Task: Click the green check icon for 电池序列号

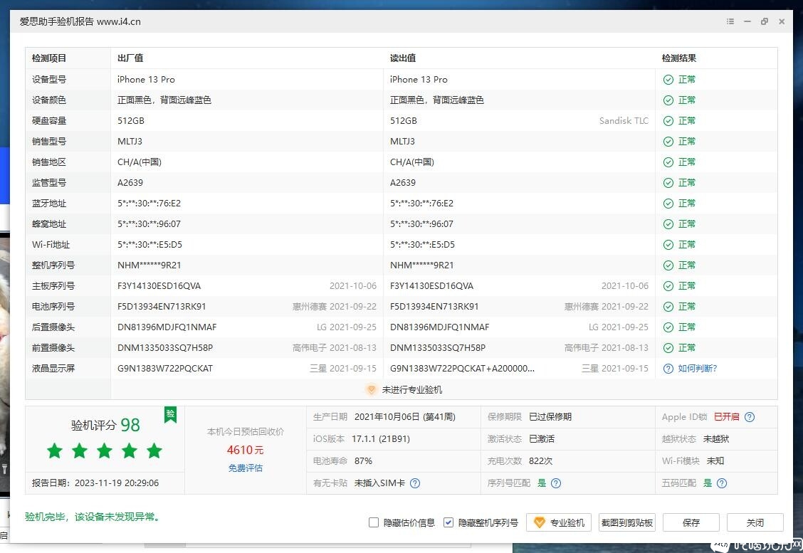Action: 668,307
